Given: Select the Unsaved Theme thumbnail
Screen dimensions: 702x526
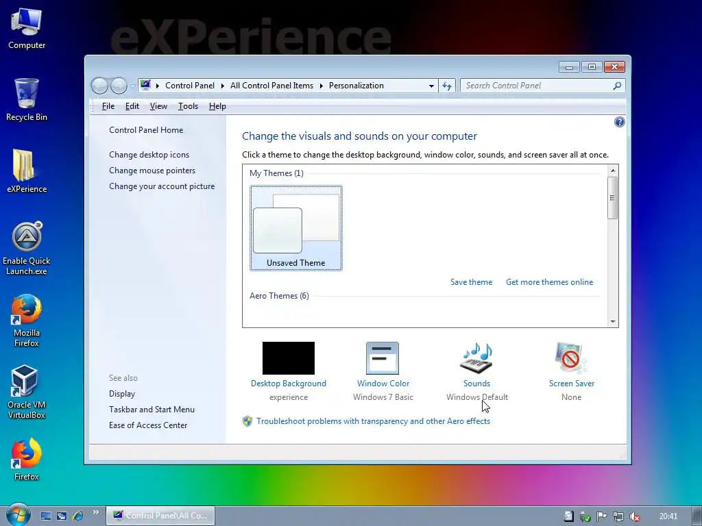Looking at the screenshot, I should click(296, 228).
